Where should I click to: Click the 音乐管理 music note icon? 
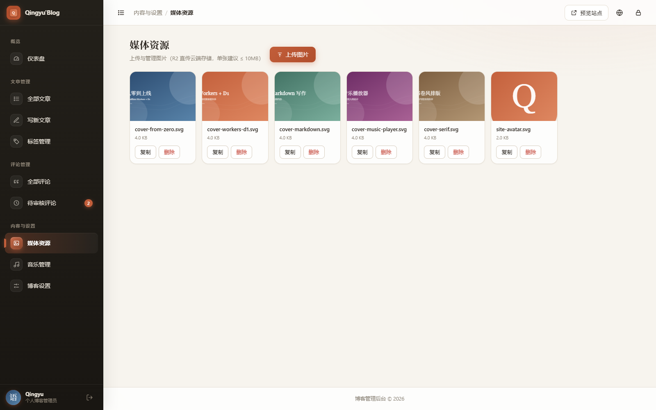[16, 264]
